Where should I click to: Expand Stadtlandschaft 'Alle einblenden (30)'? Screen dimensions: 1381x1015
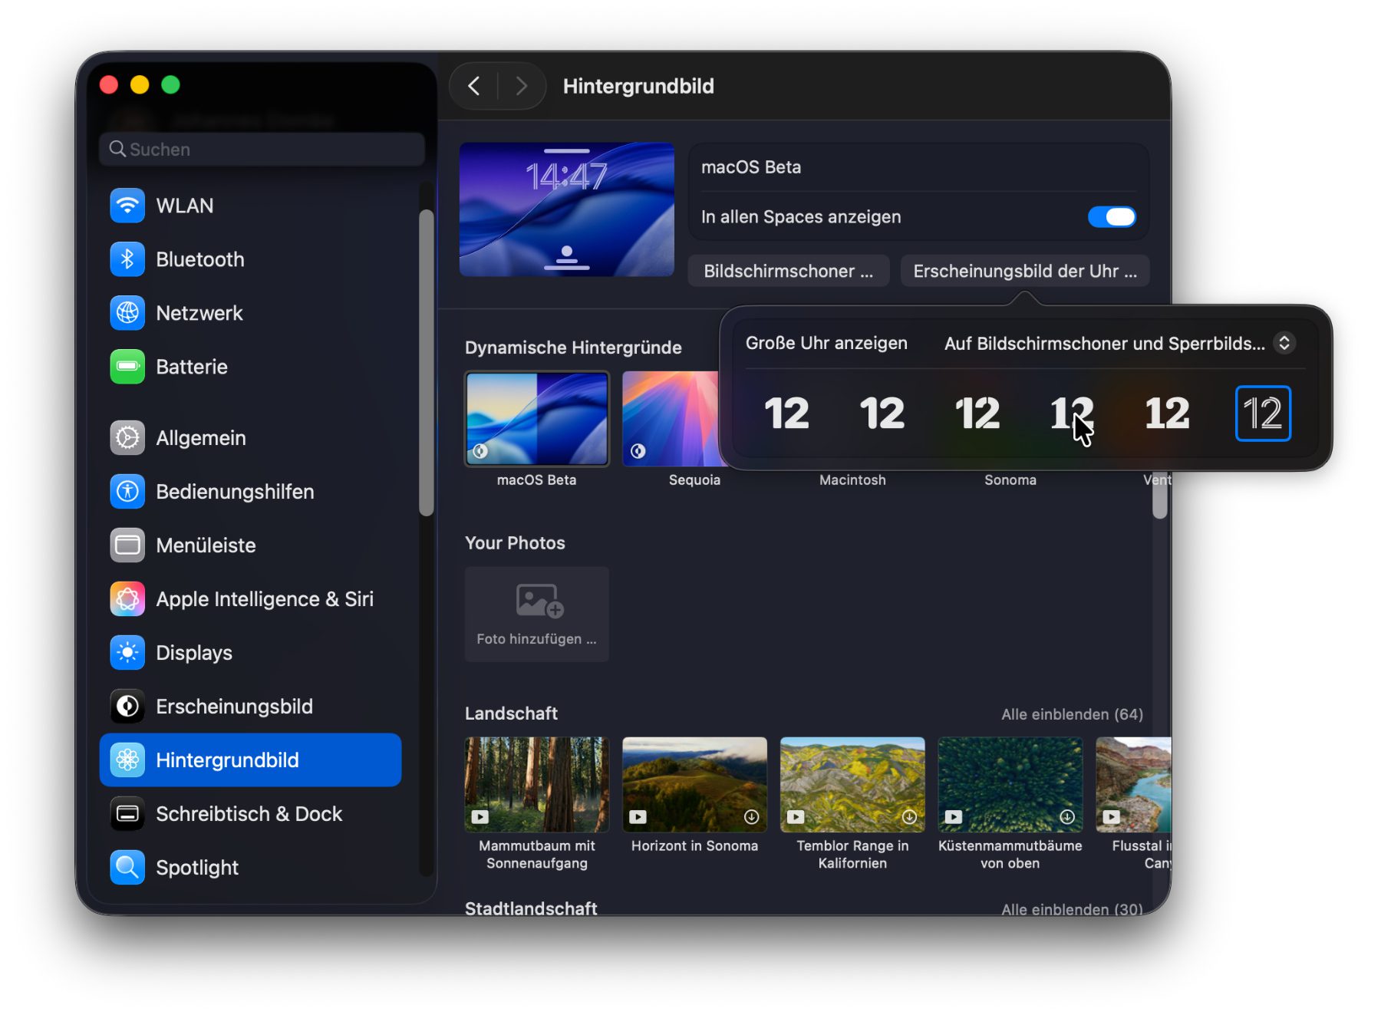point(1072,909)
